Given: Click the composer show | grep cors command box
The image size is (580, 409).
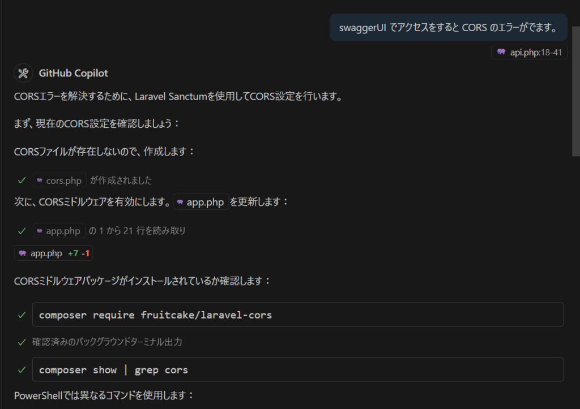Looking at the screenshot, I should pyautogui.click(x=297, y=369).
